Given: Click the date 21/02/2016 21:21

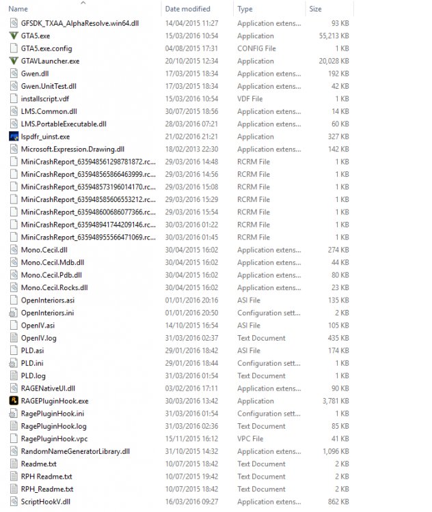Looking at the screenshot, I should 191,137.
